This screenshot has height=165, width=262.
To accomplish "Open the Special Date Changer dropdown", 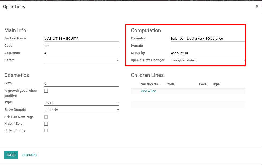I will 208,60.
